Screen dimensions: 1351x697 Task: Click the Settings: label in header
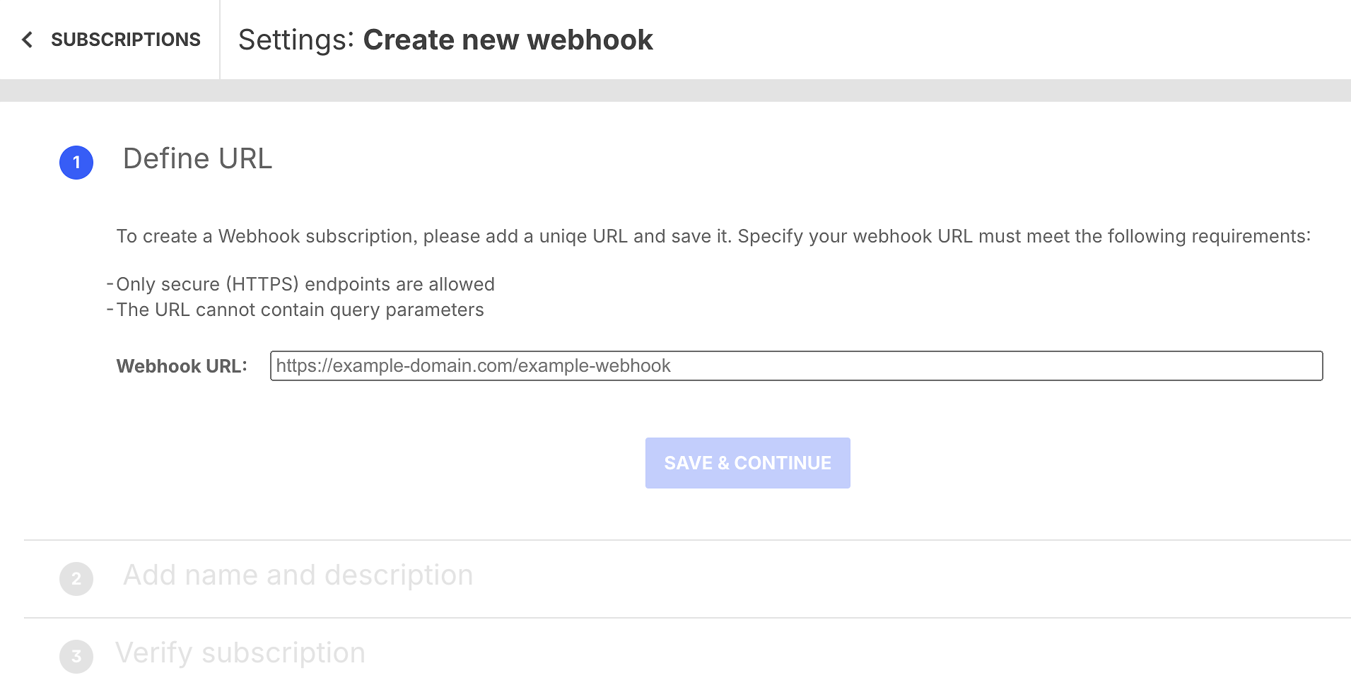click(x=296, y=40)
